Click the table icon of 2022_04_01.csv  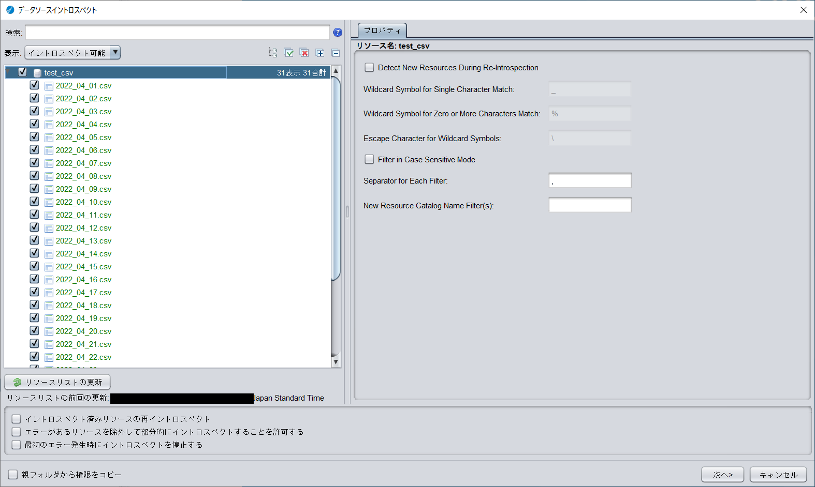pos(49,86)
